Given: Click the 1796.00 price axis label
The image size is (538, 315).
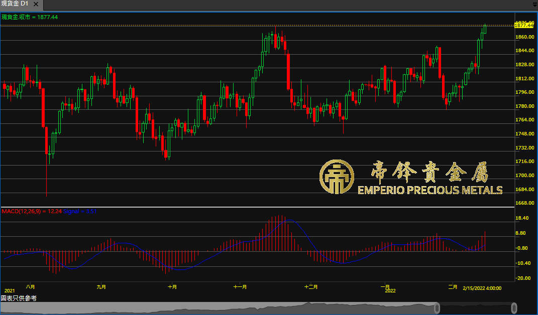Looking at the screenshot, I should tap(525, 92).
